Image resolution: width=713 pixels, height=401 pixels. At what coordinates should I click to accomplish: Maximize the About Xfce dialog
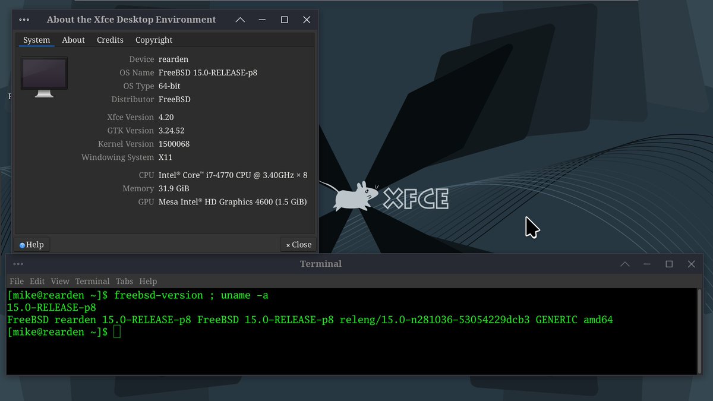pos(285,20)
